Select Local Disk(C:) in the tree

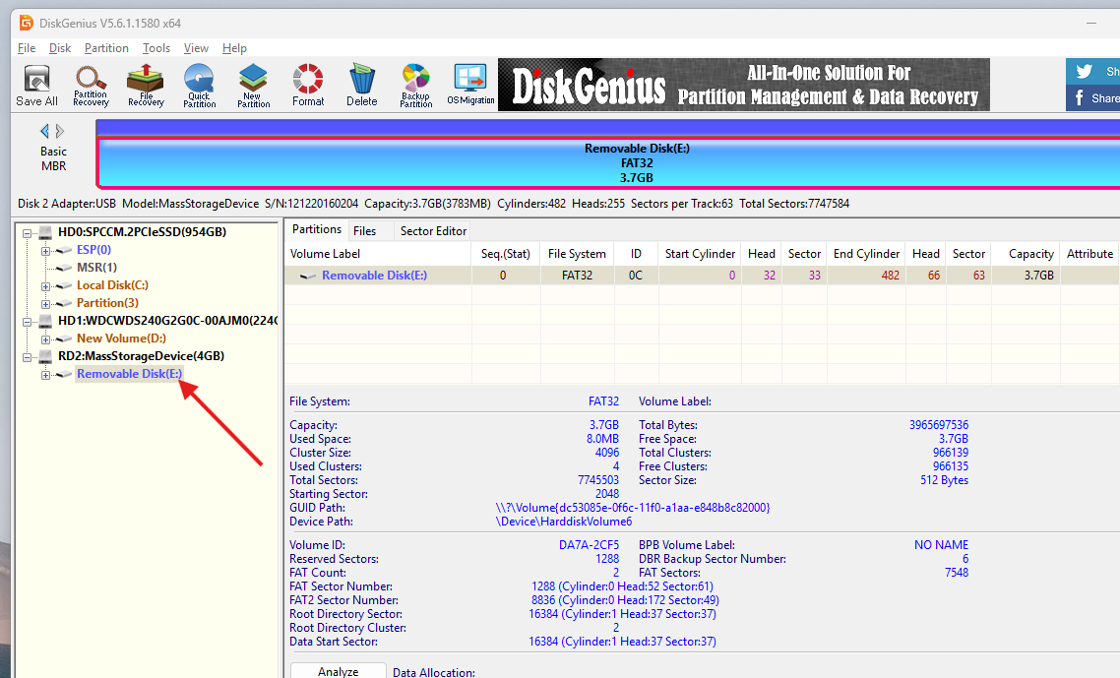112,285
